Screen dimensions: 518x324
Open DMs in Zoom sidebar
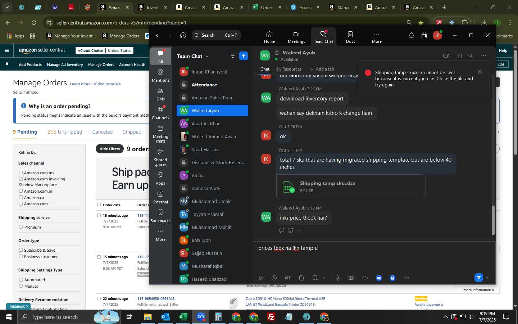(x=160, y=94)
